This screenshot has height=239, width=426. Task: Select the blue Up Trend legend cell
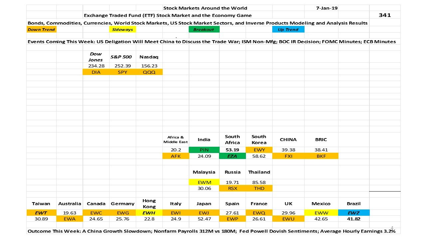288,29
